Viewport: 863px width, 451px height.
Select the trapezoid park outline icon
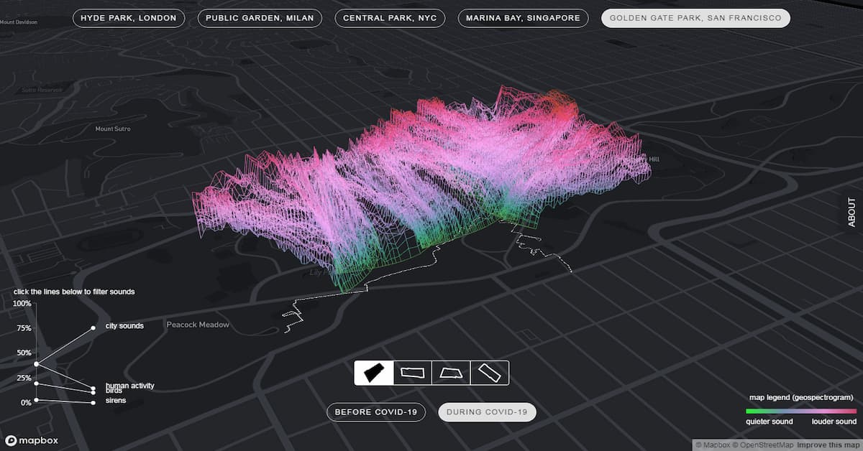(x=450, y=372)
